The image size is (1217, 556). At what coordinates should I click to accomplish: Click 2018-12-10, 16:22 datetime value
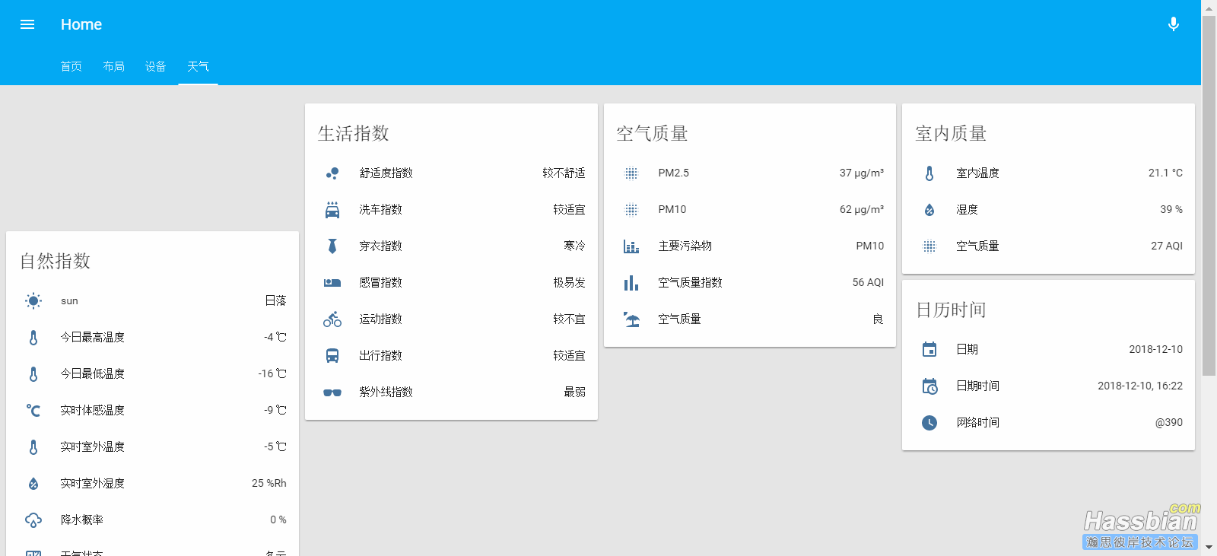coord(1140,386)
